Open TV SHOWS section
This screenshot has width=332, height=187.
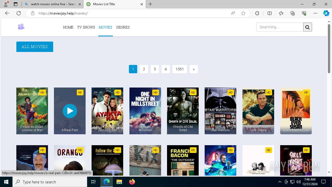(x=86, y=27)
